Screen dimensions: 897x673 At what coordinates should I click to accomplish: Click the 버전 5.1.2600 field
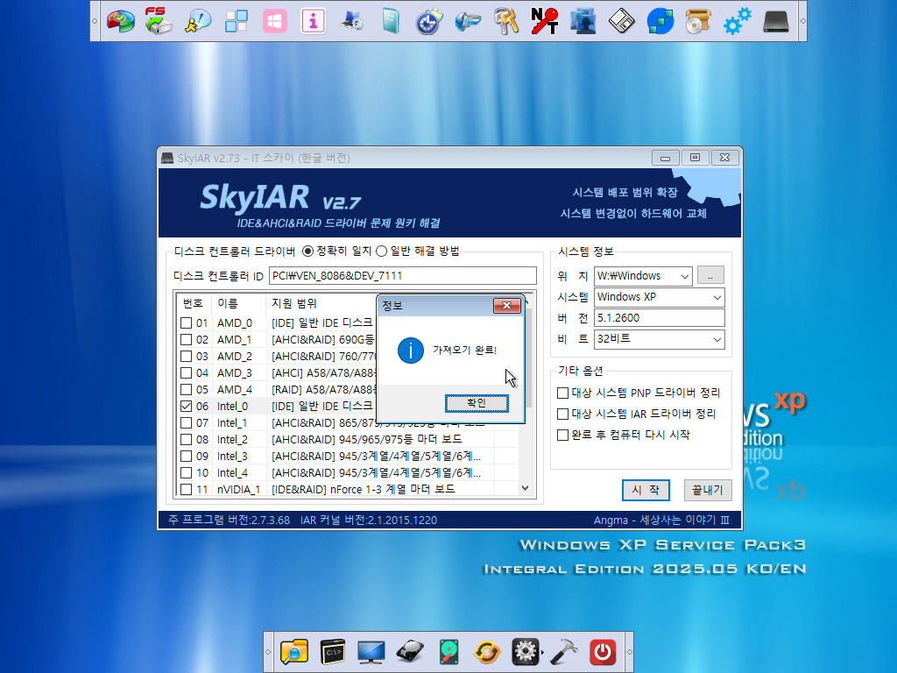coord(659,317)
